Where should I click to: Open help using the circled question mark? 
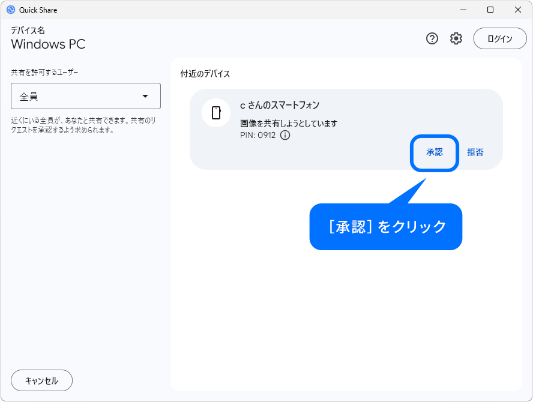click(x=432, y=38)
